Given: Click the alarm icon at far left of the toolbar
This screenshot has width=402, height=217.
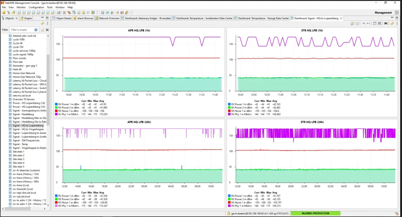Looking at the screenshot, I should click(3, 12).
